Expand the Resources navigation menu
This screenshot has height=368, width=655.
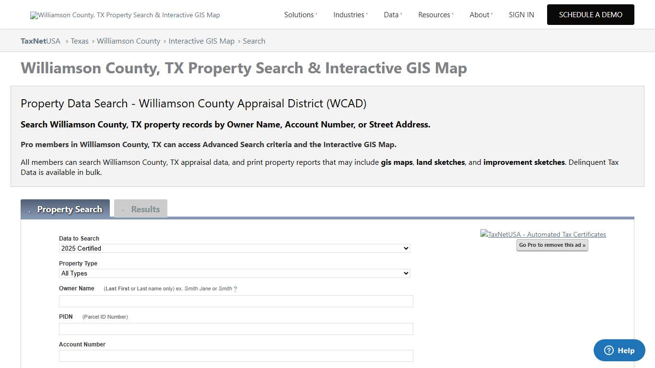click(x=434, y=15)
